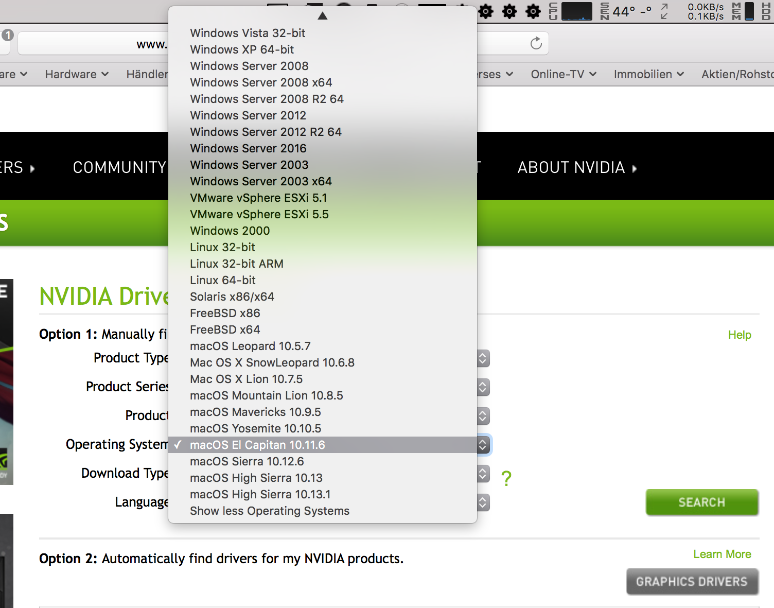
Task: Click the reload page icon in address bar
Action: click(x=536, y=43)
